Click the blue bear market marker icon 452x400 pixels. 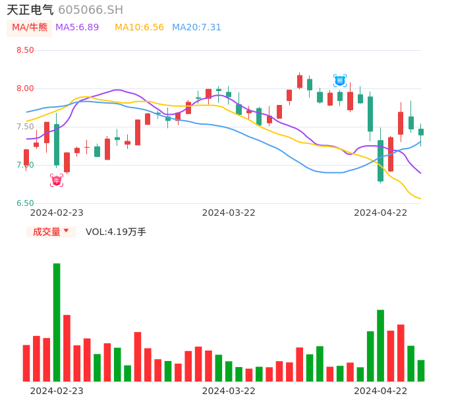[x=340, y=81]
